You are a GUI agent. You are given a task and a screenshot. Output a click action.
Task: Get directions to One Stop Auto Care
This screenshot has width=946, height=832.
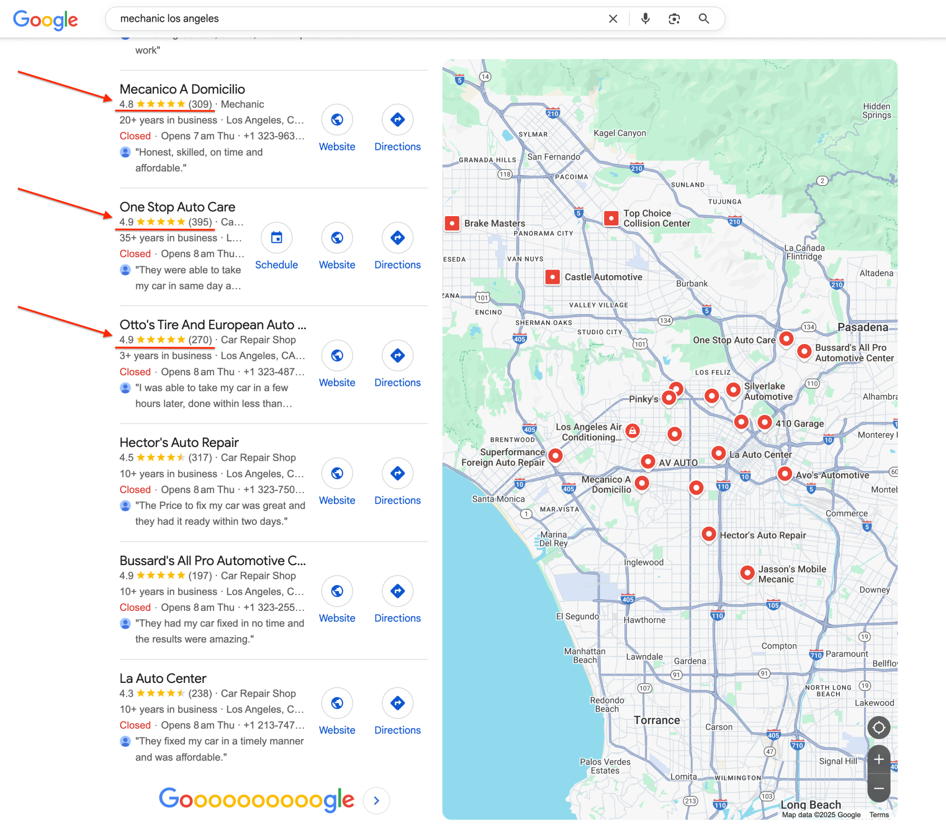pos(397,237)
